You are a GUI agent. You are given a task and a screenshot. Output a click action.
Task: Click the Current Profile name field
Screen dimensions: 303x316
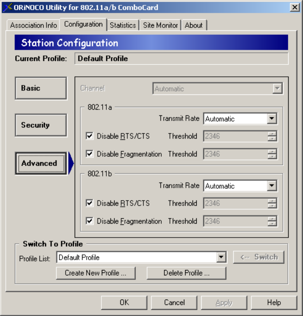coord(181,59)
